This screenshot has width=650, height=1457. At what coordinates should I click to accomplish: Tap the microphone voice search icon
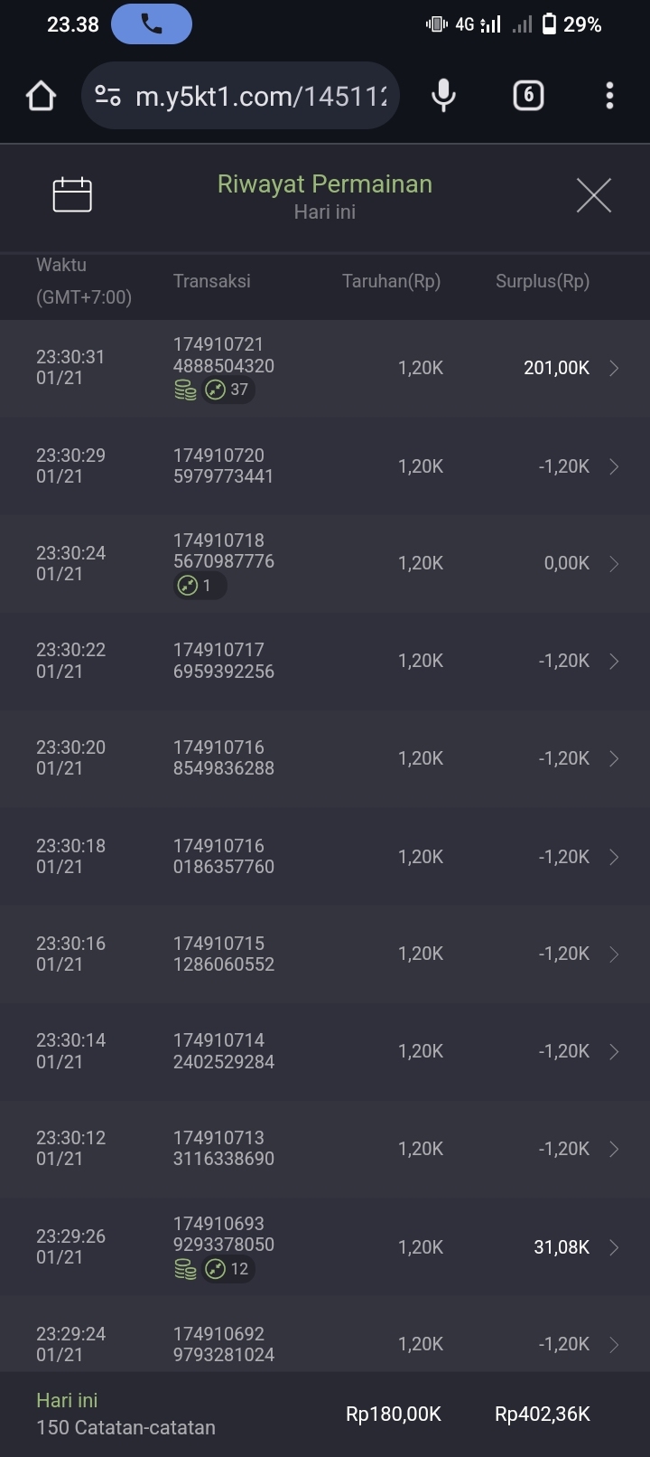(443, 96)
